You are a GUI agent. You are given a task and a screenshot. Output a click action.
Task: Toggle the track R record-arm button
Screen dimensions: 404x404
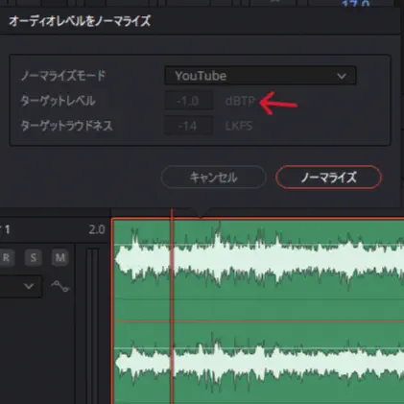6,257
